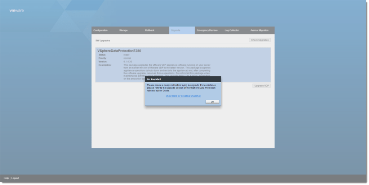369x185 pixels.
Task: Click the status value ready
Action: [x=126, y=55]
